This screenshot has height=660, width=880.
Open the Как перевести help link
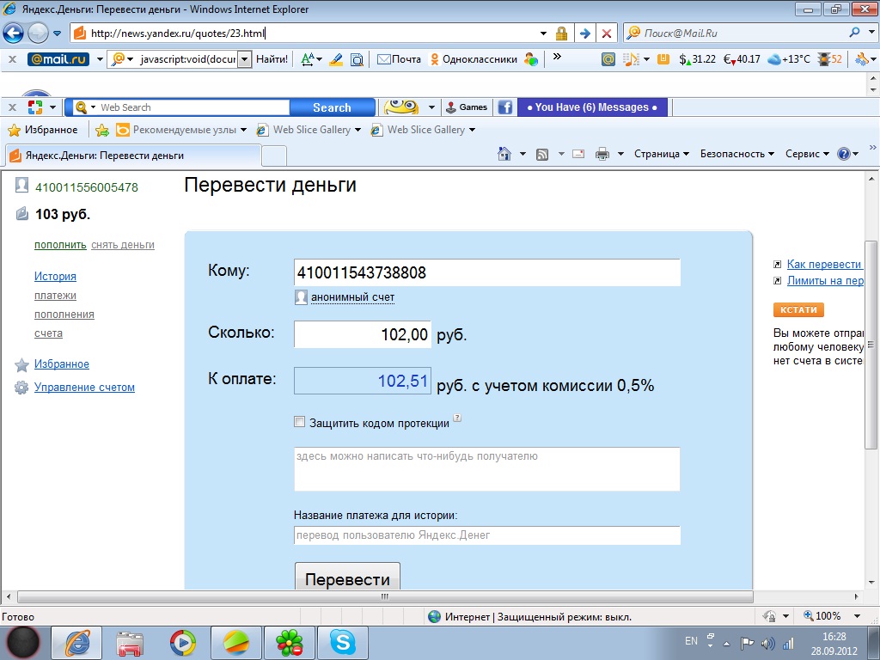[x=824, y=265]
